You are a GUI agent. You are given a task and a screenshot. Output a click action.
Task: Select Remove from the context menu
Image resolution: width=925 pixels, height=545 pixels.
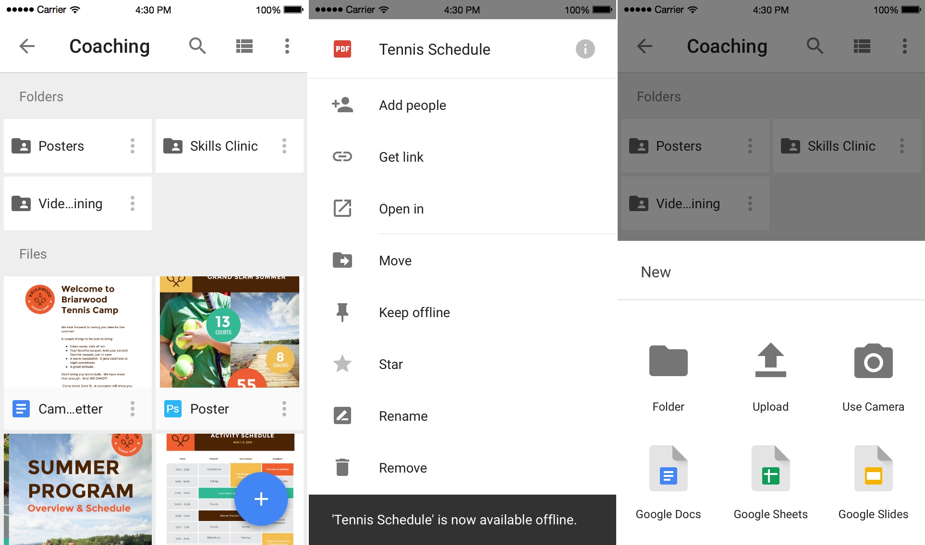(402, 468)
